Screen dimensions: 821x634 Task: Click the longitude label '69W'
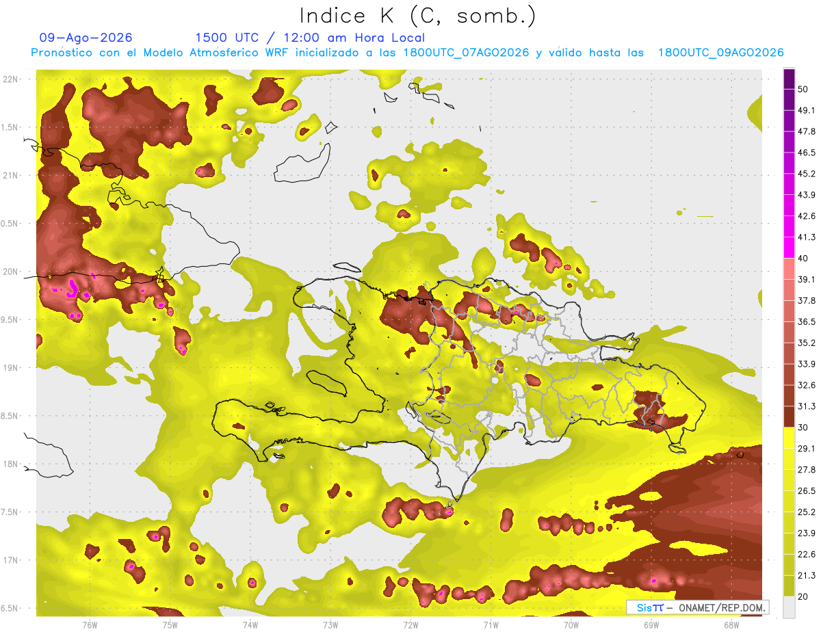coord(651,624)
